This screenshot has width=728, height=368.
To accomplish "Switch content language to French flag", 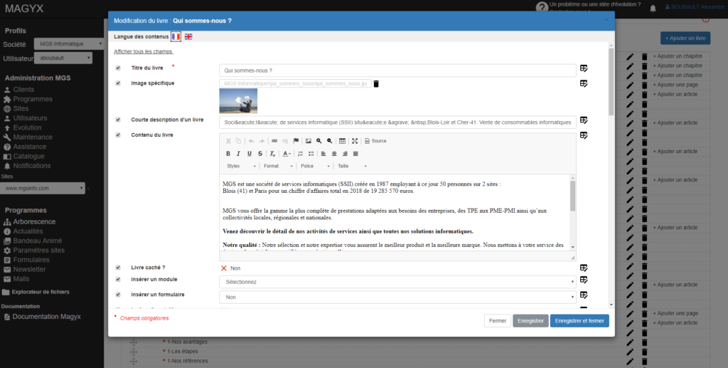I will tap(176, 36).
